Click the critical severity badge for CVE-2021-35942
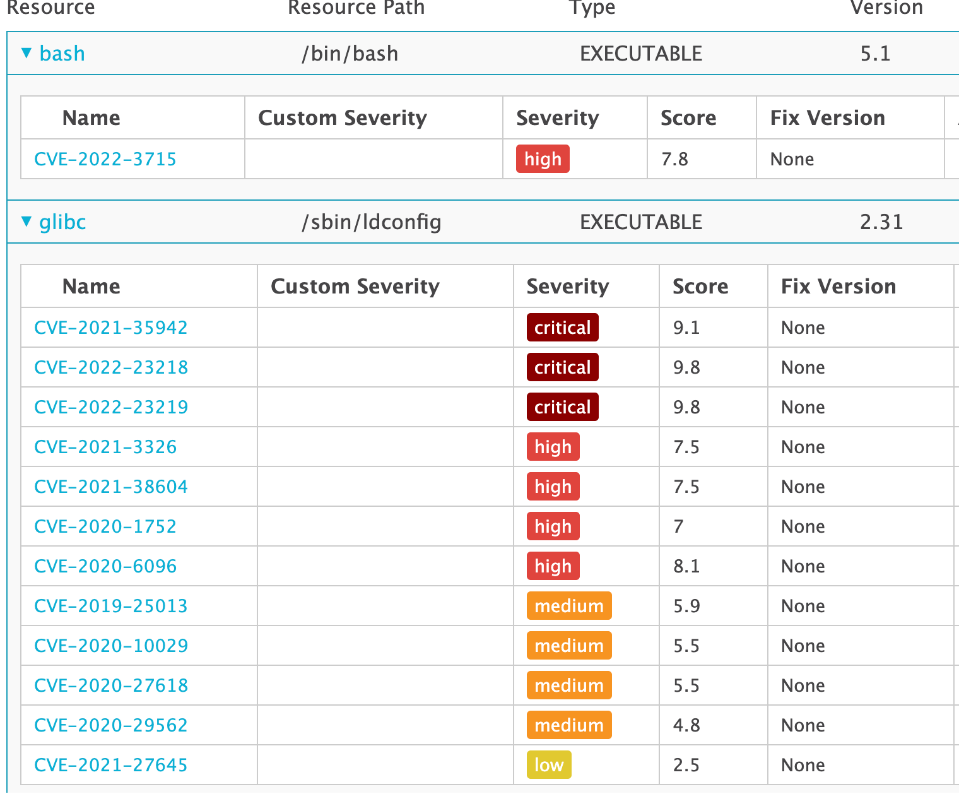This screenshot has height=794, width=959. click(562, 328)
